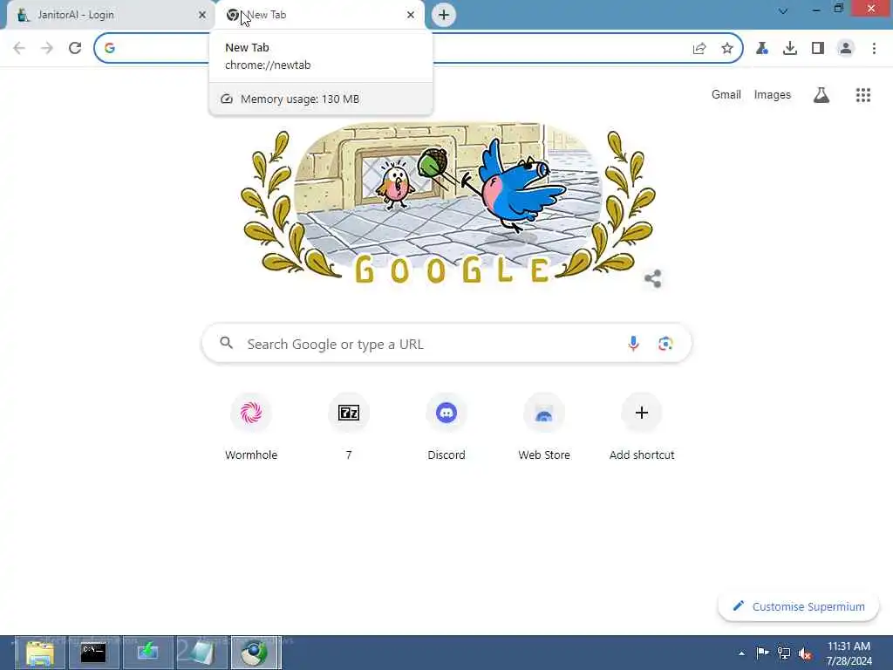Open the three-dot browser menu
Image resolution: width=893 pixels, height=670 pixels.
(x=874, y=49)
